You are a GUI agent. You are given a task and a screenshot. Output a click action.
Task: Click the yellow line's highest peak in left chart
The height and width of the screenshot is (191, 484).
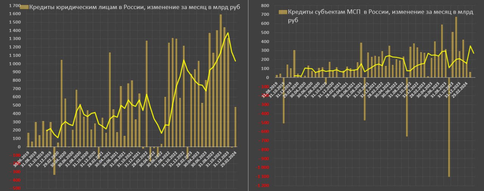pyautogui.click(x=228, y=33)
